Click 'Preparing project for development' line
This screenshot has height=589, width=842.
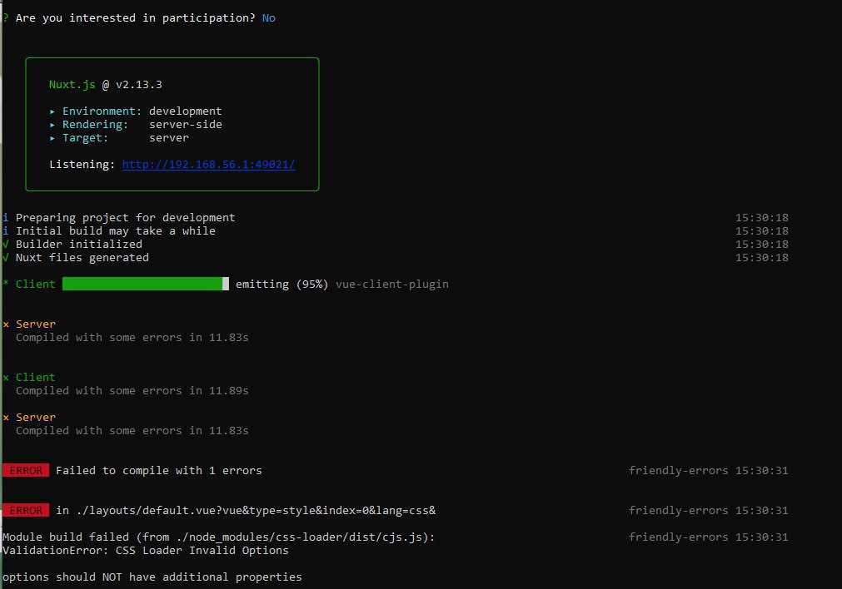125,218
